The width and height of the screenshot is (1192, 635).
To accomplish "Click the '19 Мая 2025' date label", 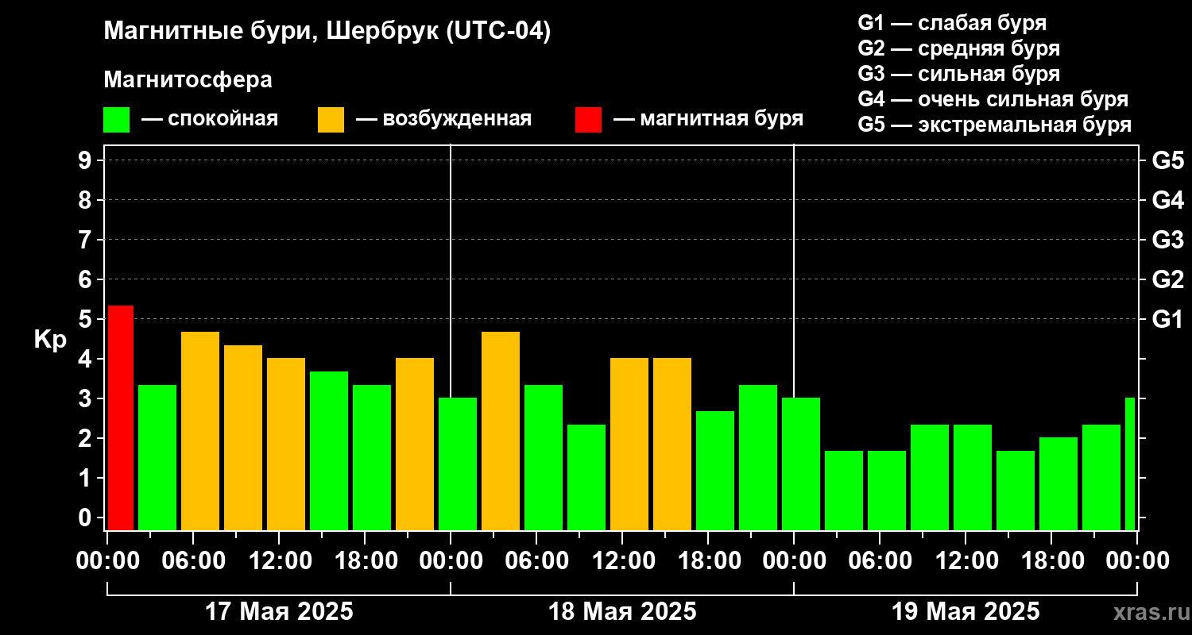I will [x=966, y=612].
